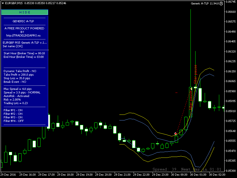Open the chart dropdown arrow next to EURGBP,M15

(x=3, y=3)
